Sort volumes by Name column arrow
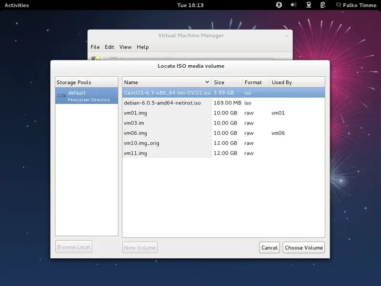Screen dimensions: 381x286 pyautogui.click(x=207, y=82)
